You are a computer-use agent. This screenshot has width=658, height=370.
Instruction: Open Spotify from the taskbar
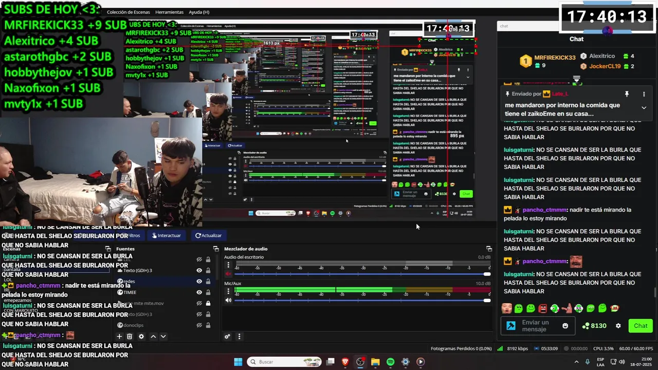390,362
